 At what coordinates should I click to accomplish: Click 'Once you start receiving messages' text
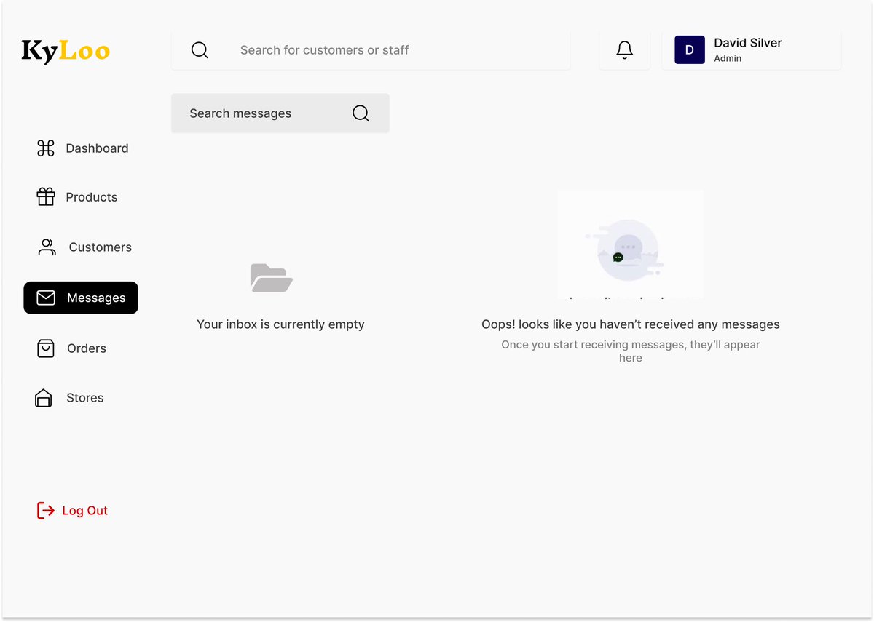(x=631, y=351)
